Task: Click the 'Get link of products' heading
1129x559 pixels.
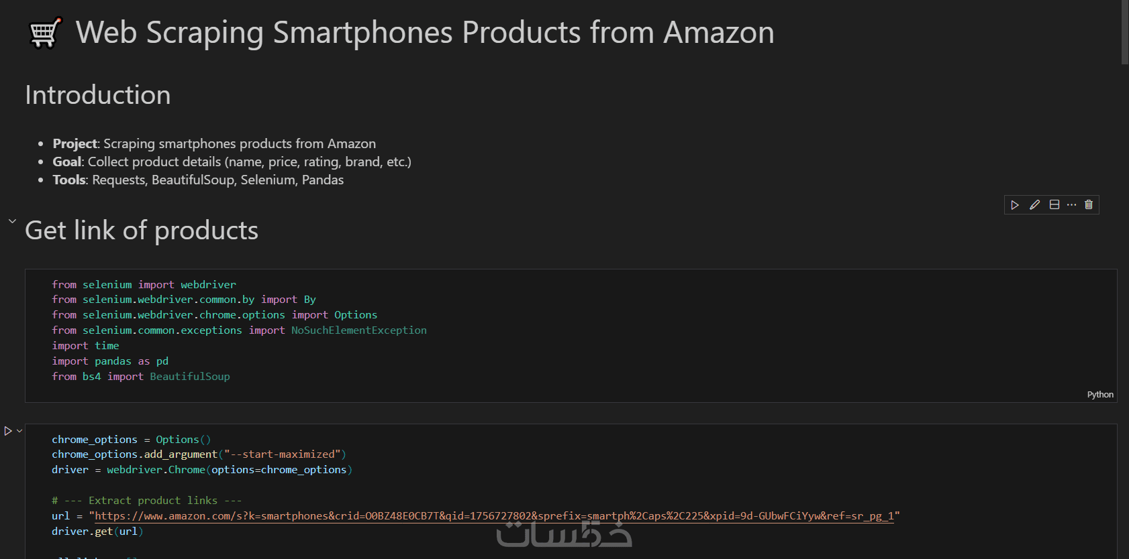Action: click(x=142, y=231)
